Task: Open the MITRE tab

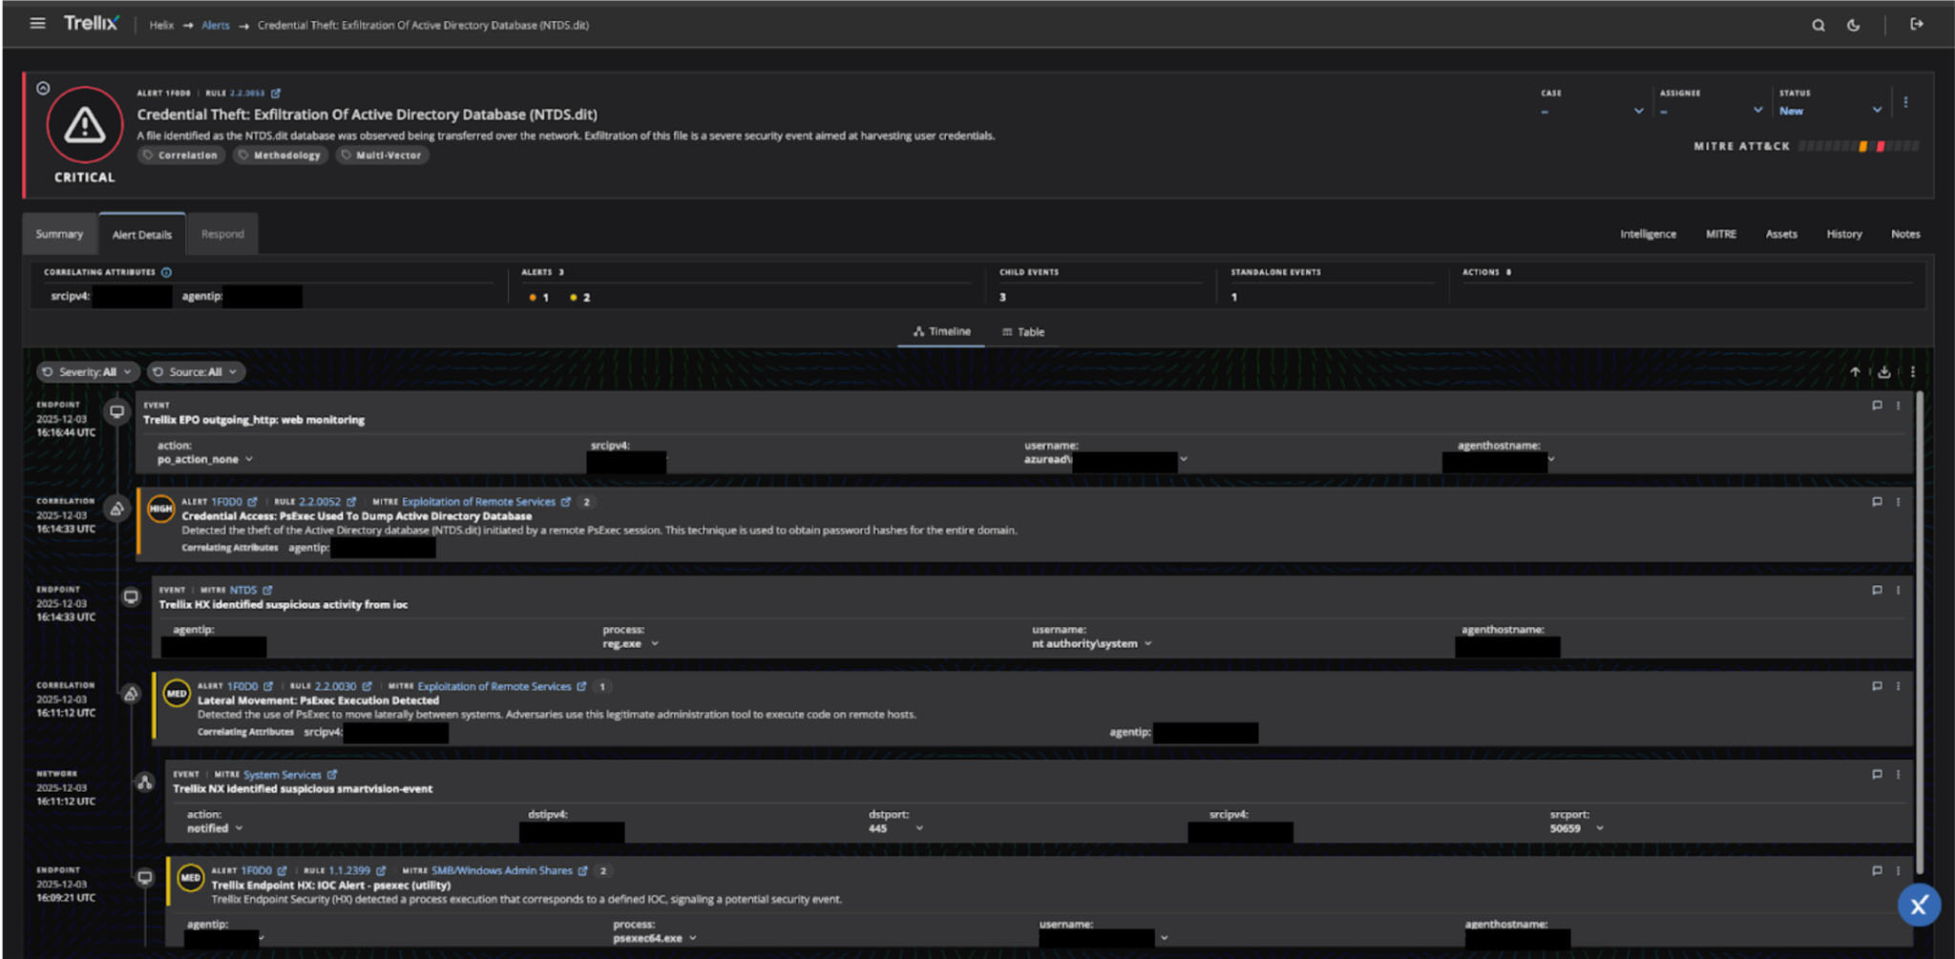Action: pyautogui.click(x=1720, y=235)
